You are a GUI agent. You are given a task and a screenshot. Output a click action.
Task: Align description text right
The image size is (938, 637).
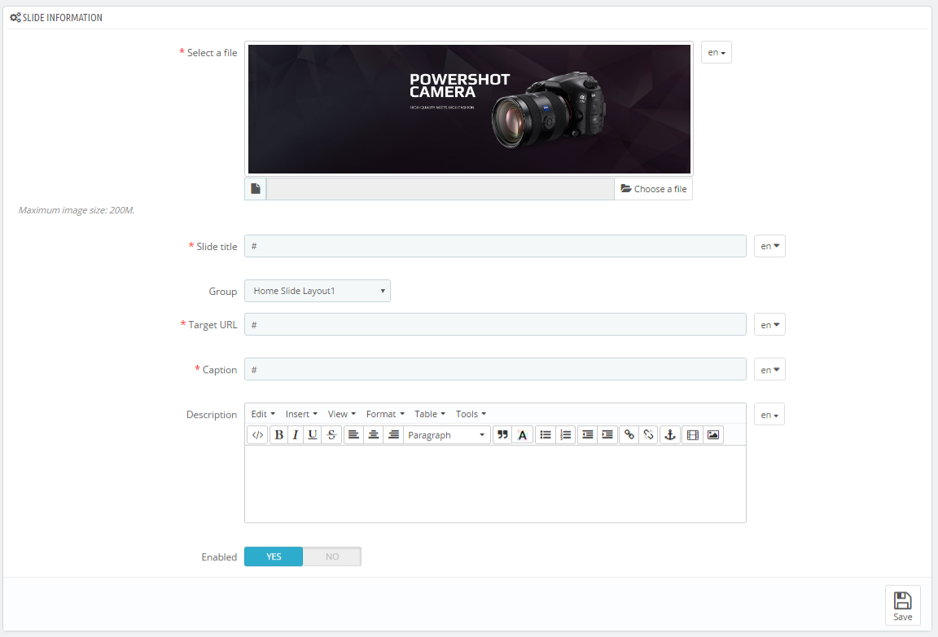(x=393, y=435)
